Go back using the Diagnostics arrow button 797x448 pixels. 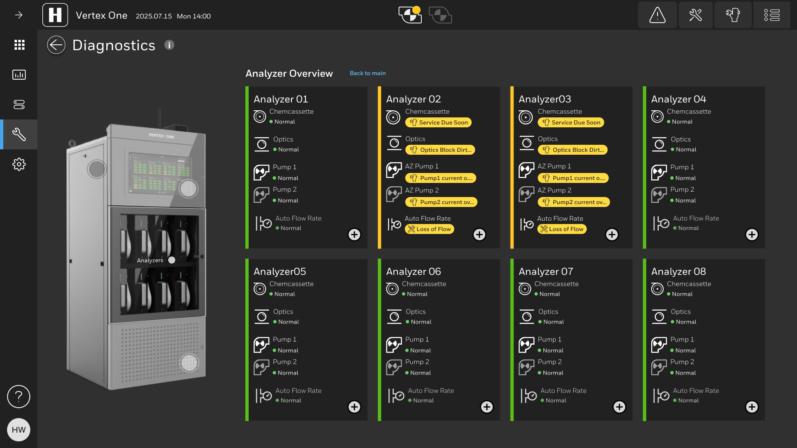coord(56,45)
